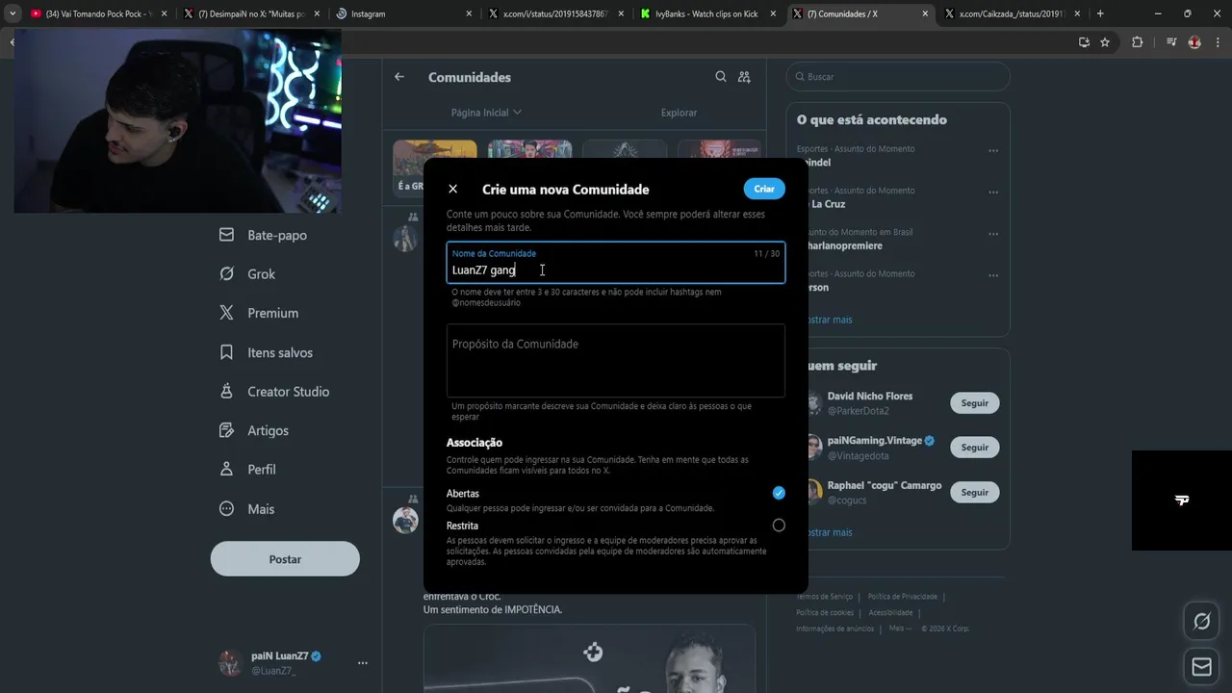Click the Mais circle icon
This screenshot has height=693, width=1232.
click(x=226, y=508)
